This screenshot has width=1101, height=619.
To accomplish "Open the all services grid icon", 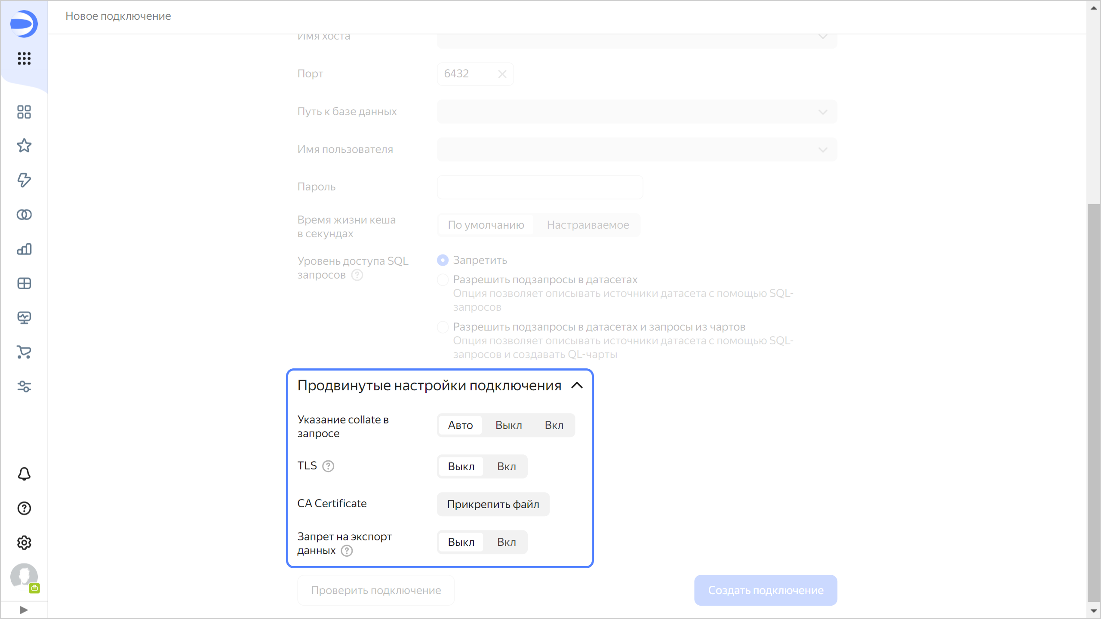I will [x=24, y=58].
